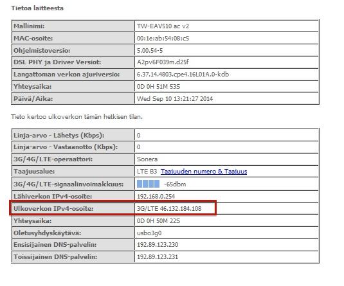This screenshot has height=286, width=344.
Task: Click the Oletusyhdyskäytävä label
Action: tap(48, 233)
